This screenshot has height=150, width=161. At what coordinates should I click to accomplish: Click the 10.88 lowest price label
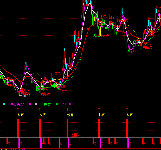27,96
